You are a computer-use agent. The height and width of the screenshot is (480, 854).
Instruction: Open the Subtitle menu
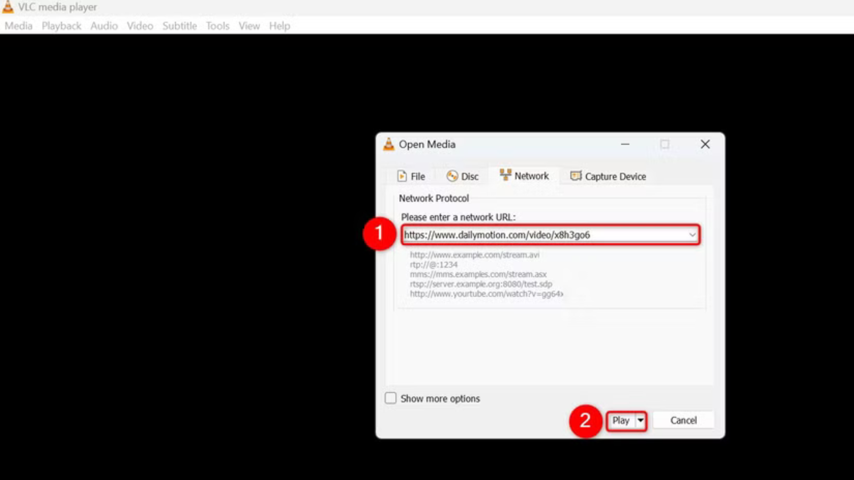pos(179,26)
